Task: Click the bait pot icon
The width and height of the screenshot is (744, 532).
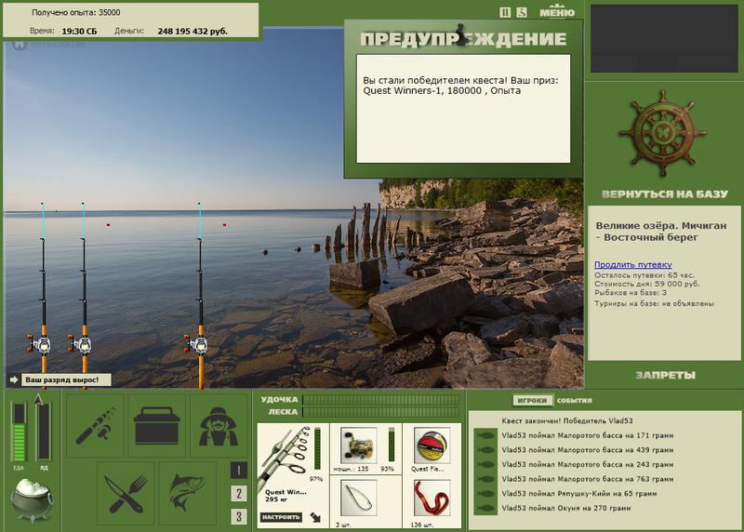Action: (x=33, y=500)
